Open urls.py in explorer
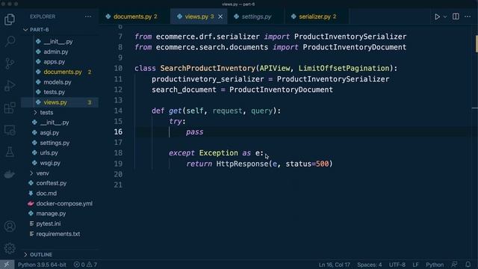Viewport: 478px width, 269px height. 49,152
